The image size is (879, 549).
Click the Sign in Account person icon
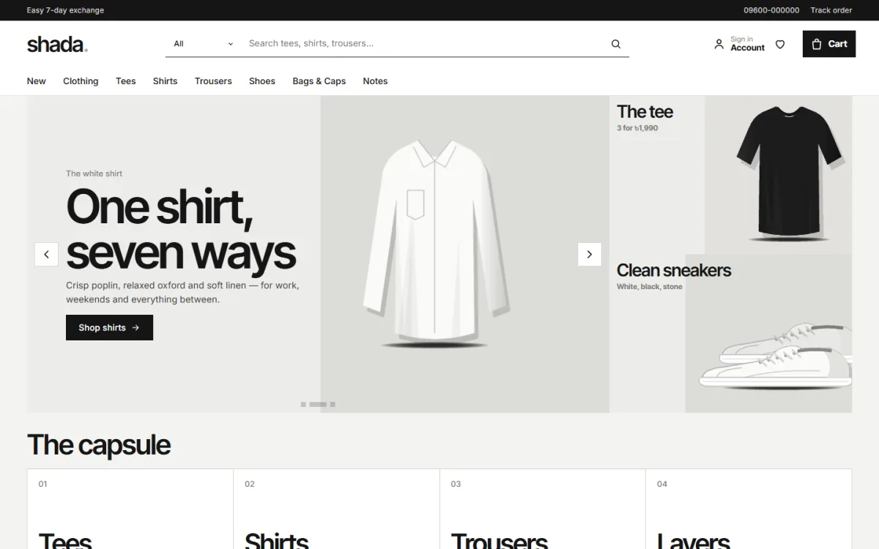[719, 44]
